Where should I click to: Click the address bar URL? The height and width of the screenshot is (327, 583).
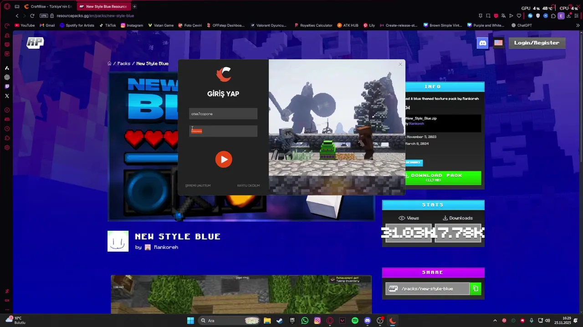click(x=95, y=16)
